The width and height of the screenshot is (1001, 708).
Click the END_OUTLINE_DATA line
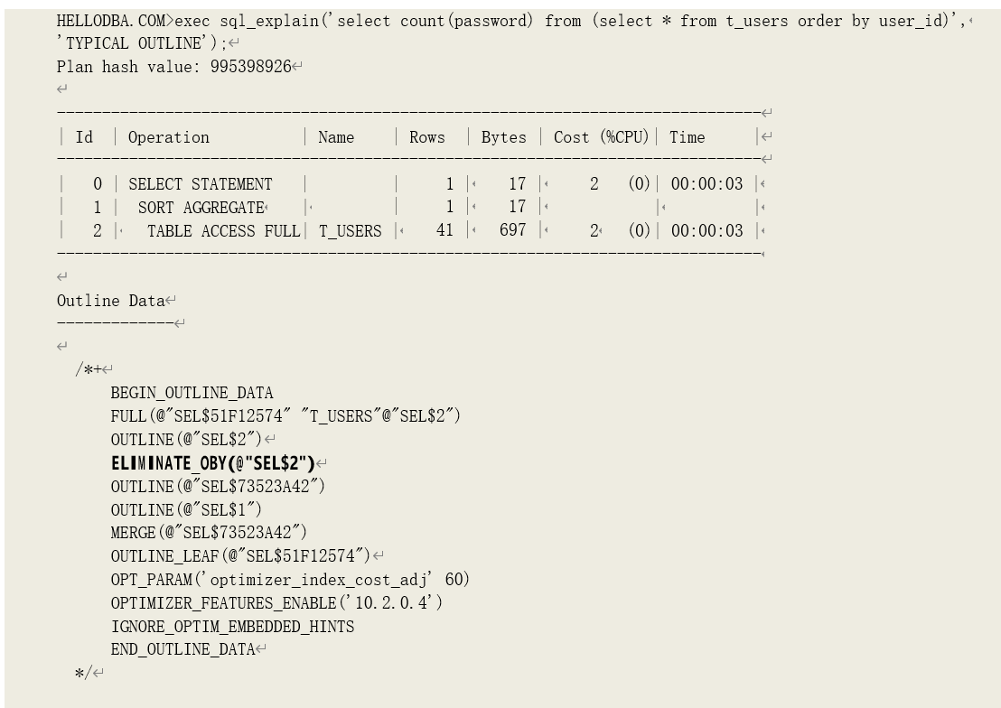pos(182,649)
